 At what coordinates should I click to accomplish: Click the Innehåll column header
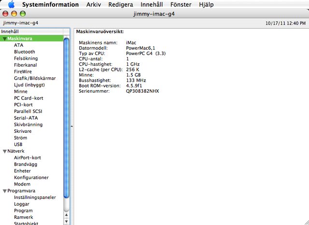[31, 31]
